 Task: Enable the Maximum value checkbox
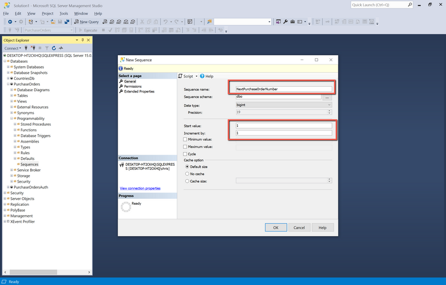pyautogui.click(x=185, y=147)
